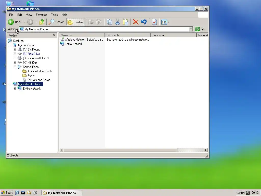Click the Copy To toolbar icon
Viewport: 261px width, 196px height.
tap(99, 22)
